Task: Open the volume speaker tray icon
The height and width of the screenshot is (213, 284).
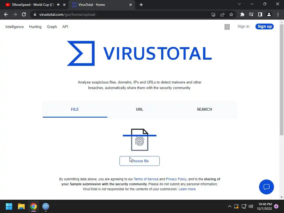Action: [251, 206]
